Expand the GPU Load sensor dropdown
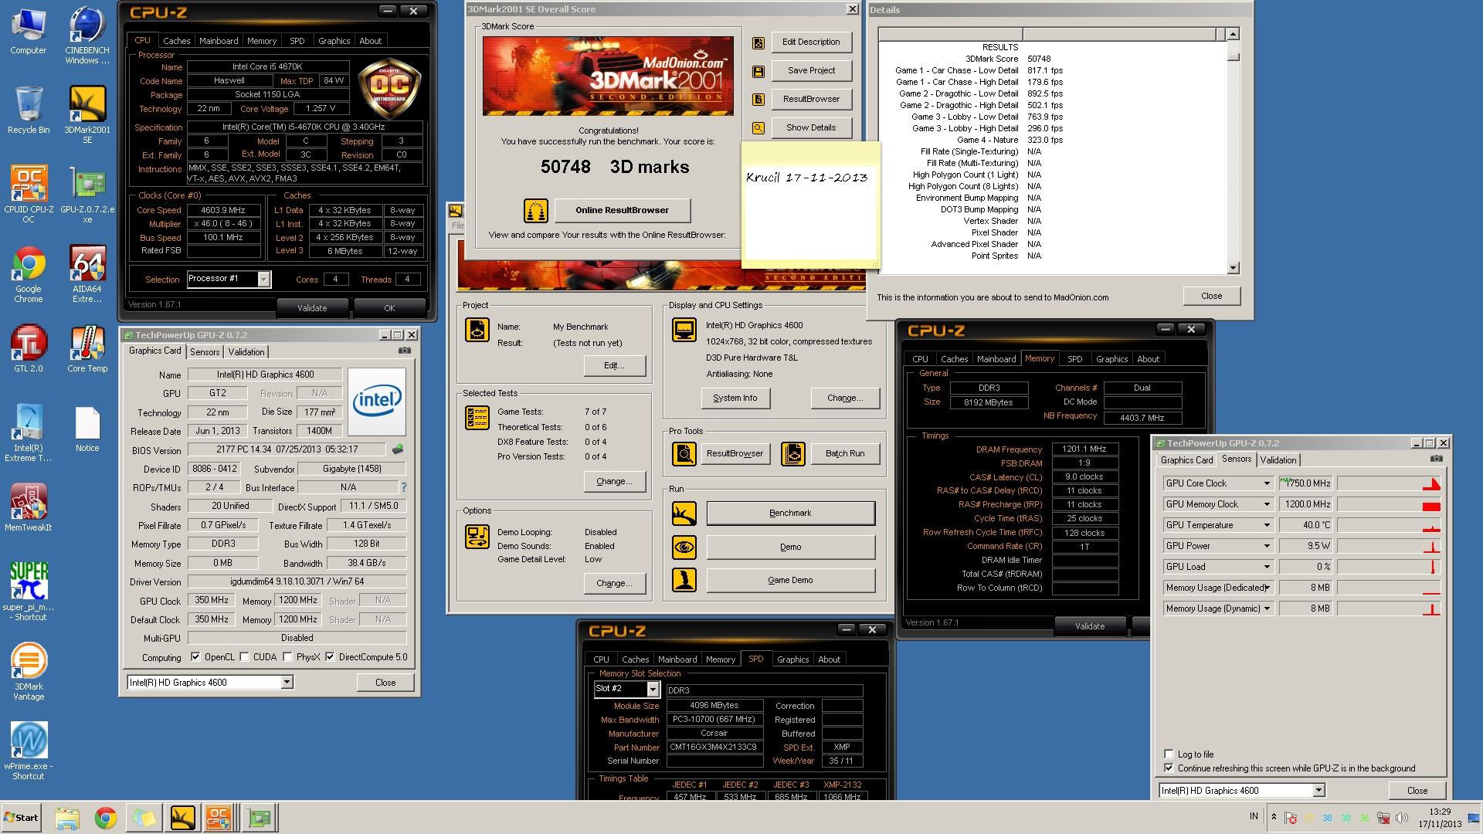The image size is (1483, 834). tap(1267, 567)
